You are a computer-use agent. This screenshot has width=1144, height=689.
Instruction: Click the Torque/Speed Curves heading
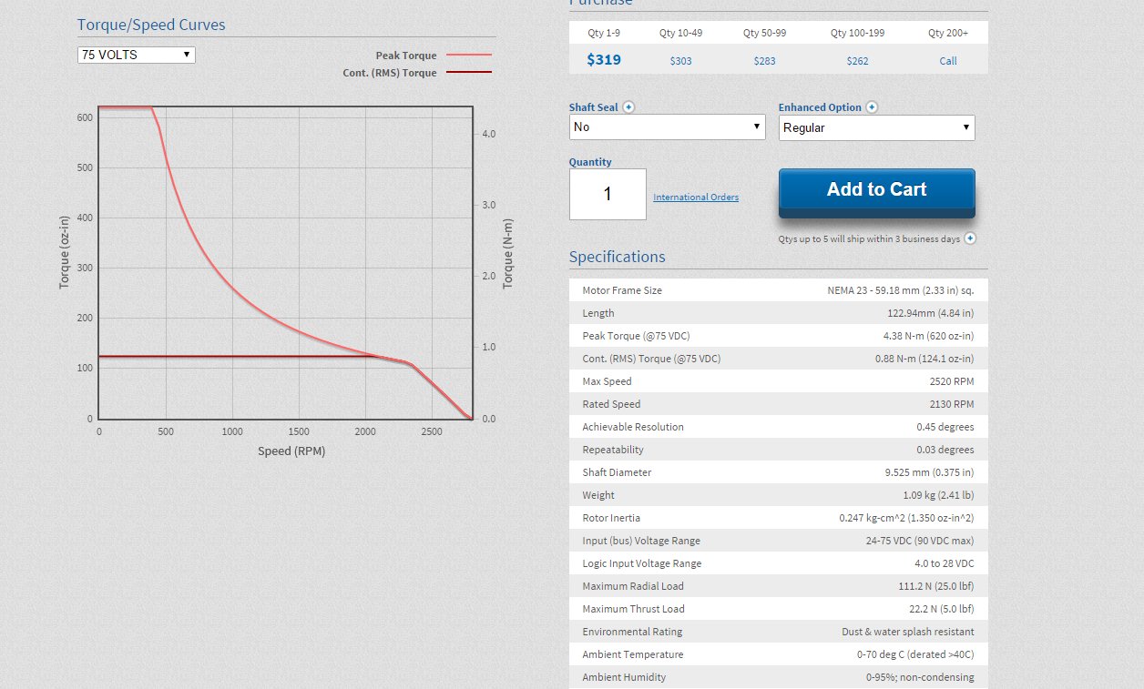pos(151,25)
